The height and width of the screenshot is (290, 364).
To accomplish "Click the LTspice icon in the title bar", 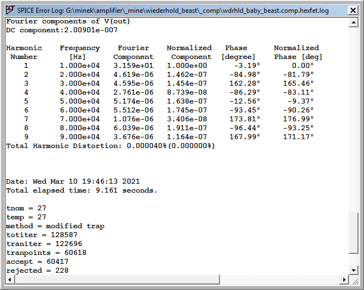I will click(x=10, y=10).
